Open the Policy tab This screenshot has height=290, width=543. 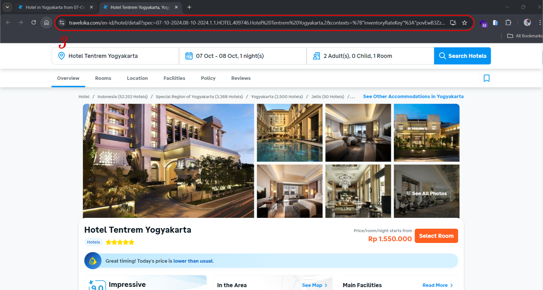[208, 78]
